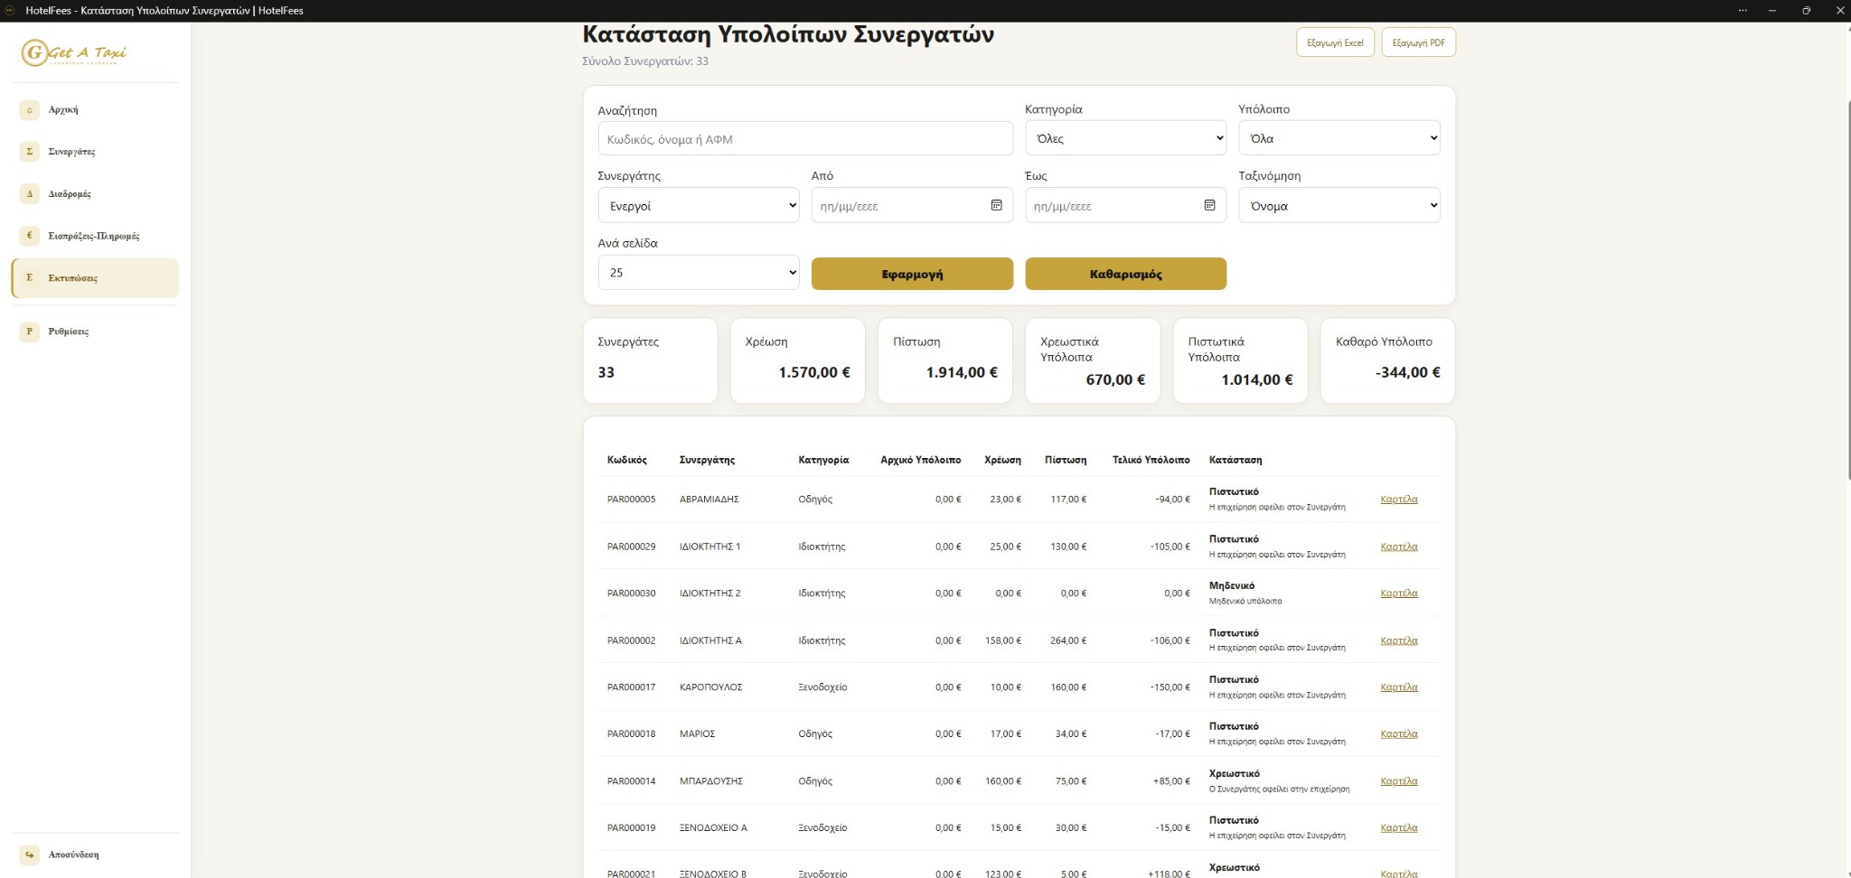This screenshot has height=878, width=1851.
Task: Open the Ταξινόμηση sort dropdown
Action: click(x=1339, y=205)
